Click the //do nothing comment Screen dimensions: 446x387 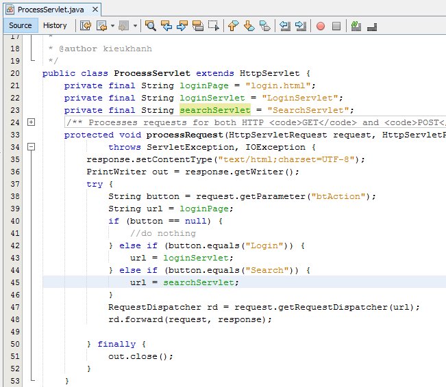click(163, 233)
